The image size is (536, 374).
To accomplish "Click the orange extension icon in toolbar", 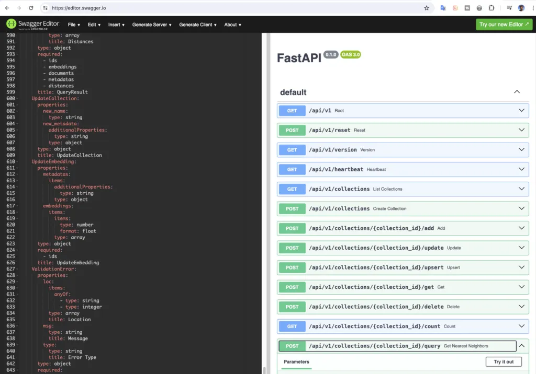I will click(455, 8).
